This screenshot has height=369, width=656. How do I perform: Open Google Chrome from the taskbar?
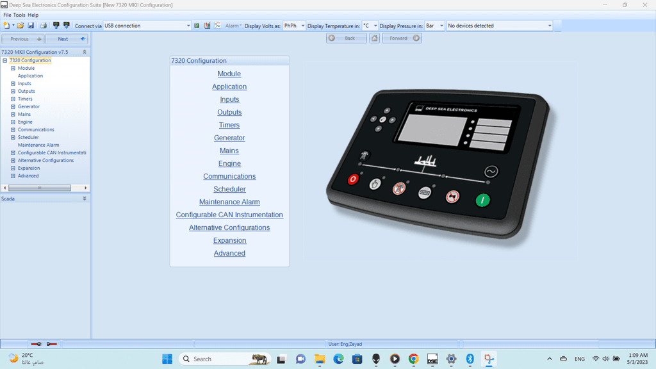[x=413, y=359]
